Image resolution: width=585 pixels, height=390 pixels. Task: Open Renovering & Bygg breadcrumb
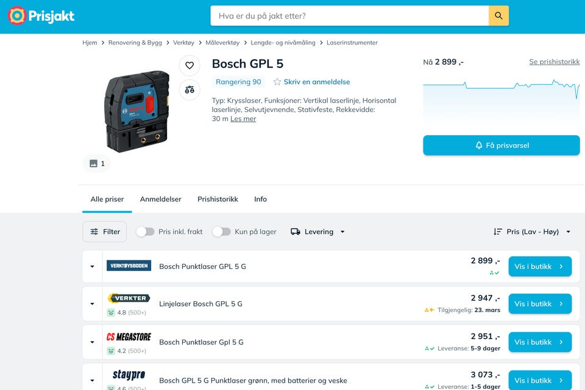click(x=135, y=43)
